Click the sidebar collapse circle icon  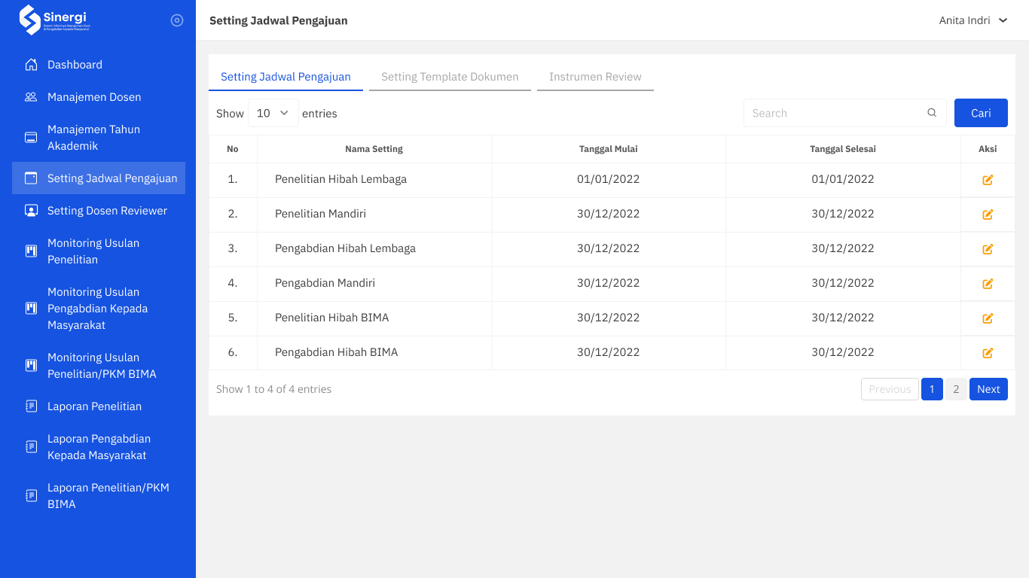[x=177, y=20]
